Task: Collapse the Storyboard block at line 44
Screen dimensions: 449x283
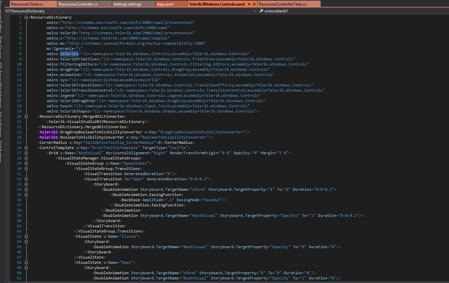Action: [26, 242]
